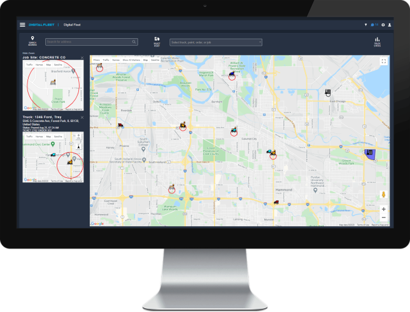Toggle Show All Markers on main map
This screenshot has height=312, width=410.
coord(129,60)
